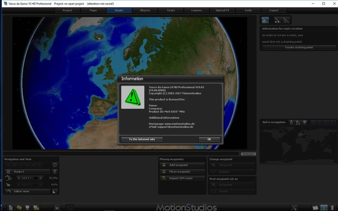
Task: Open the Editor view selector
Action: 31,191
